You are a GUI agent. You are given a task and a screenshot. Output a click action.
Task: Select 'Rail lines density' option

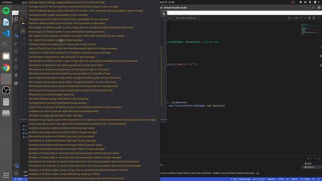point(67,24)
